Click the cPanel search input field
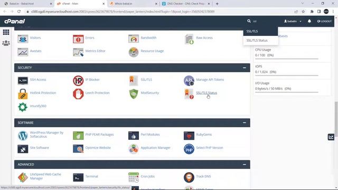The height and width of the screenshot is (190, 338). click(265, 21)
